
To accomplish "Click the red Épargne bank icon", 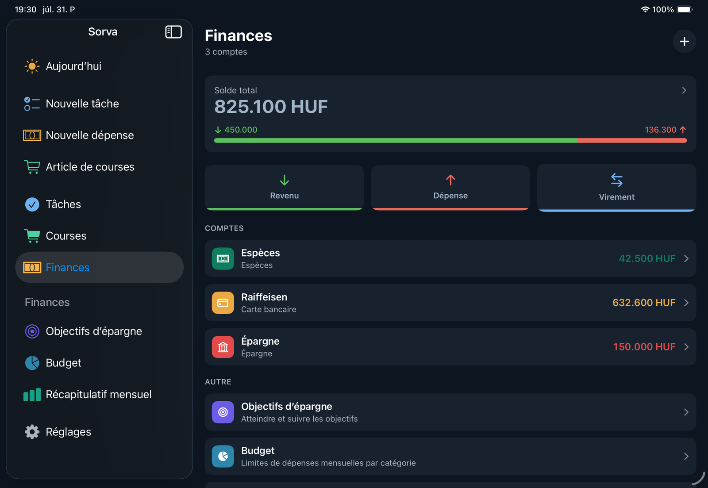I will tap(223, 347).
